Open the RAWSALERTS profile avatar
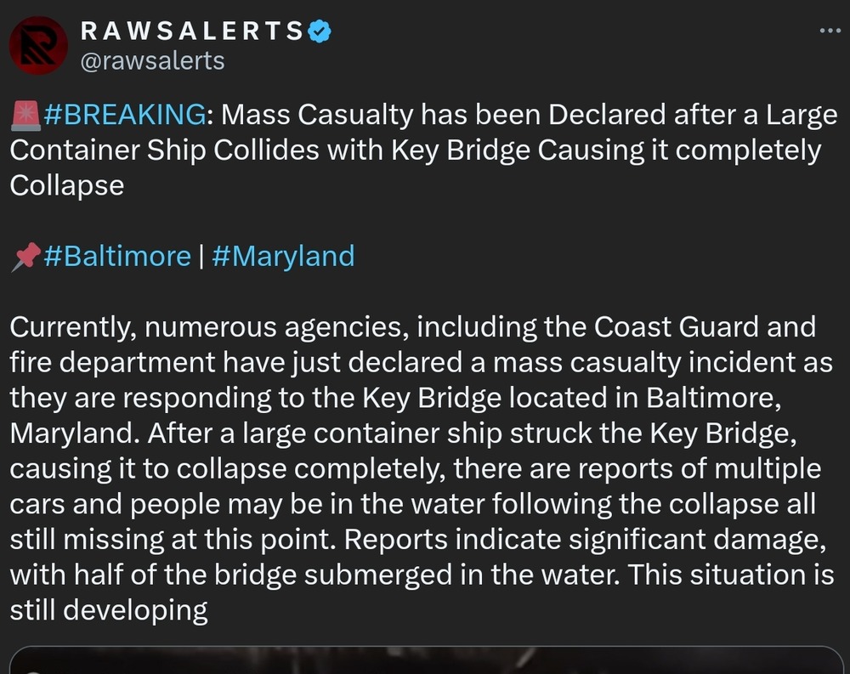Screen dimensions: 850x674 coord(37,44)
